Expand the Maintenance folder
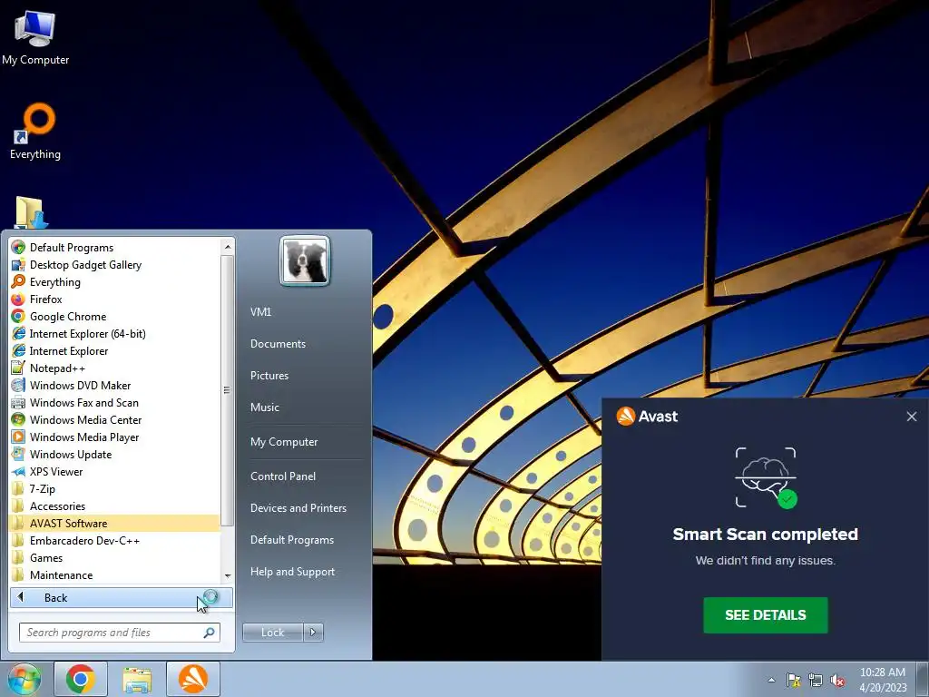The width and height of the screenshot is (929, 697). tap(115, 574)
